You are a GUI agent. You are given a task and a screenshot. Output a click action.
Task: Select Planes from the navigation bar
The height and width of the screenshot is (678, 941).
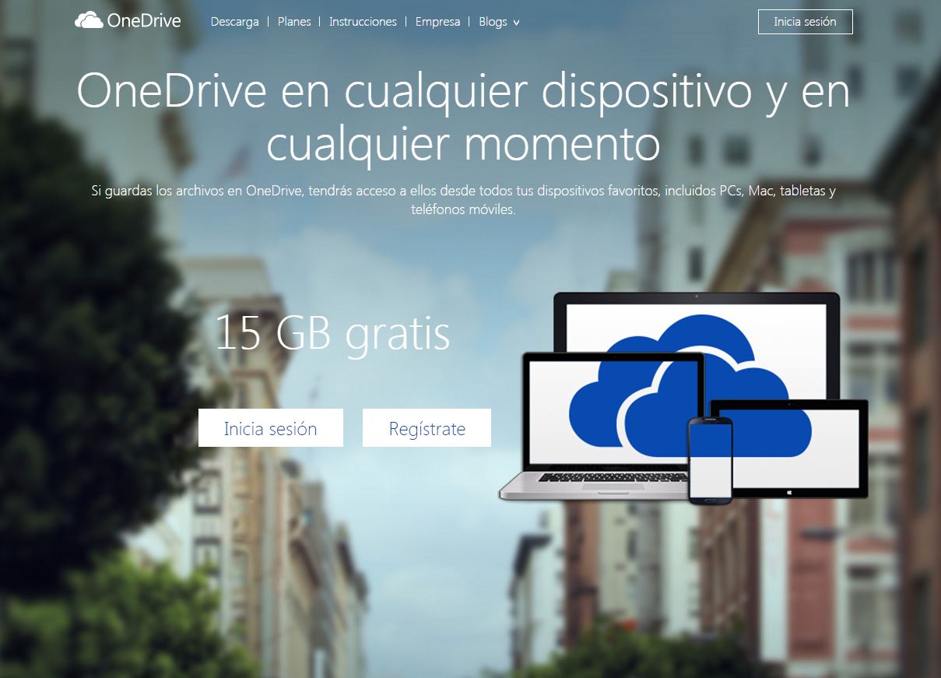coord(293,22)
